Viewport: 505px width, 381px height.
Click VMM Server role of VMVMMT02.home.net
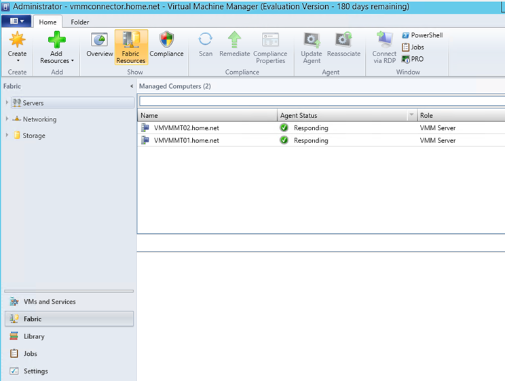pyautogui.click(x=438, y=128)
